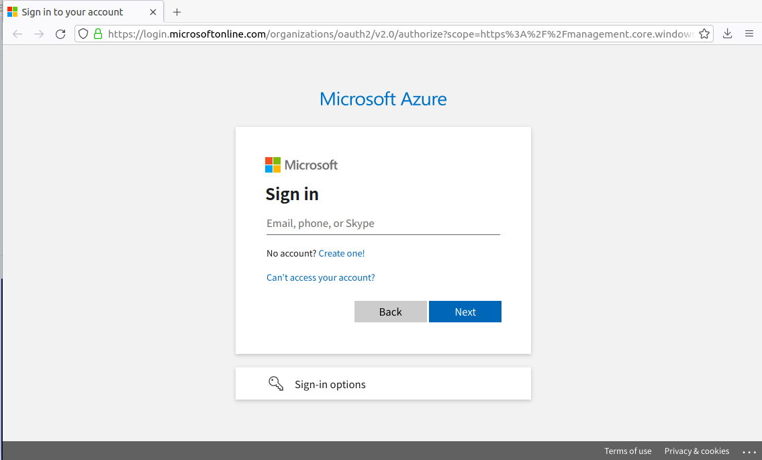This screenshot has height=460, width=762.
Task: Open the Create one! link
Action: click(342, 253)
